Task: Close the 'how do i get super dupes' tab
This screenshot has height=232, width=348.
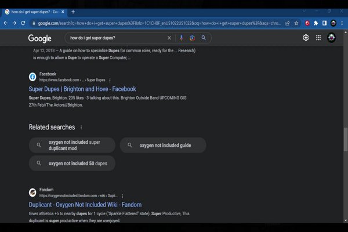Action: tap(63, 12)
